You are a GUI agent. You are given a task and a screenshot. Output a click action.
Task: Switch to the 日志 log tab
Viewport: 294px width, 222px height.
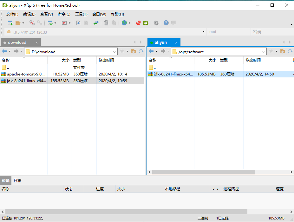(17, 180)
